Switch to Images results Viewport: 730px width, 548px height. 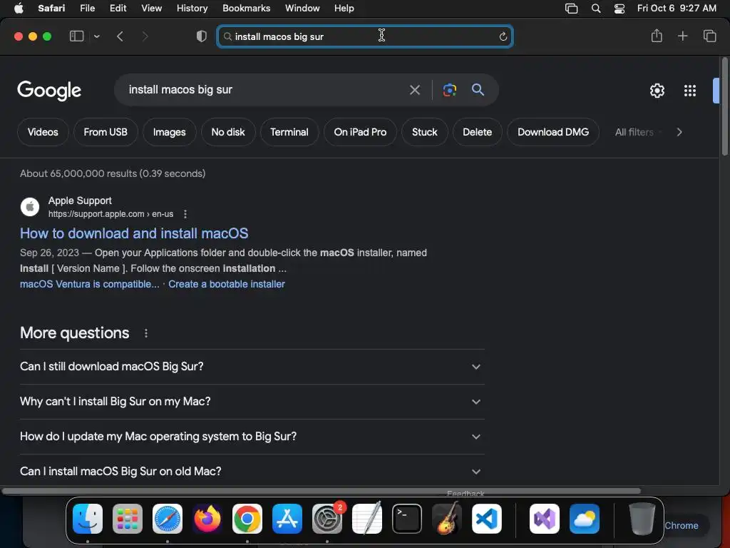170,132
